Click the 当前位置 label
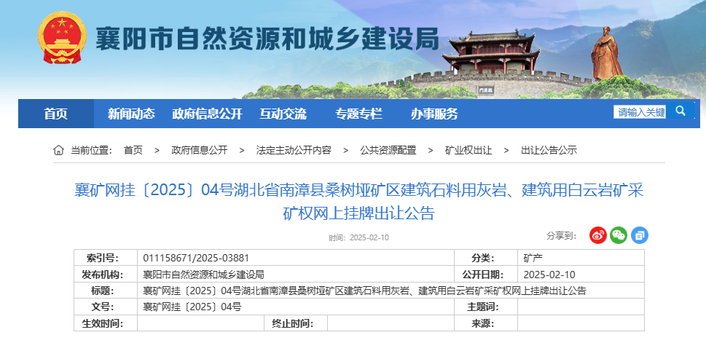Viewport: 706px width, 343px height. point(91,150)
